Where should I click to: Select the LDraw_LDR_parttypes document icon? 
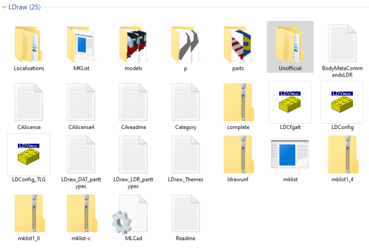[x=133, y=154]
